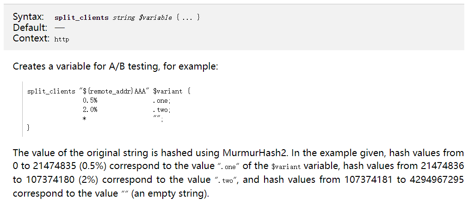Click the 0.5% line in the code
474x204 pixels.
click(90, 100)
